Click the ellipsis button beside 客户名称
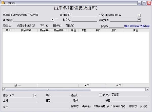Screen dimensions: 152x112 56,19
